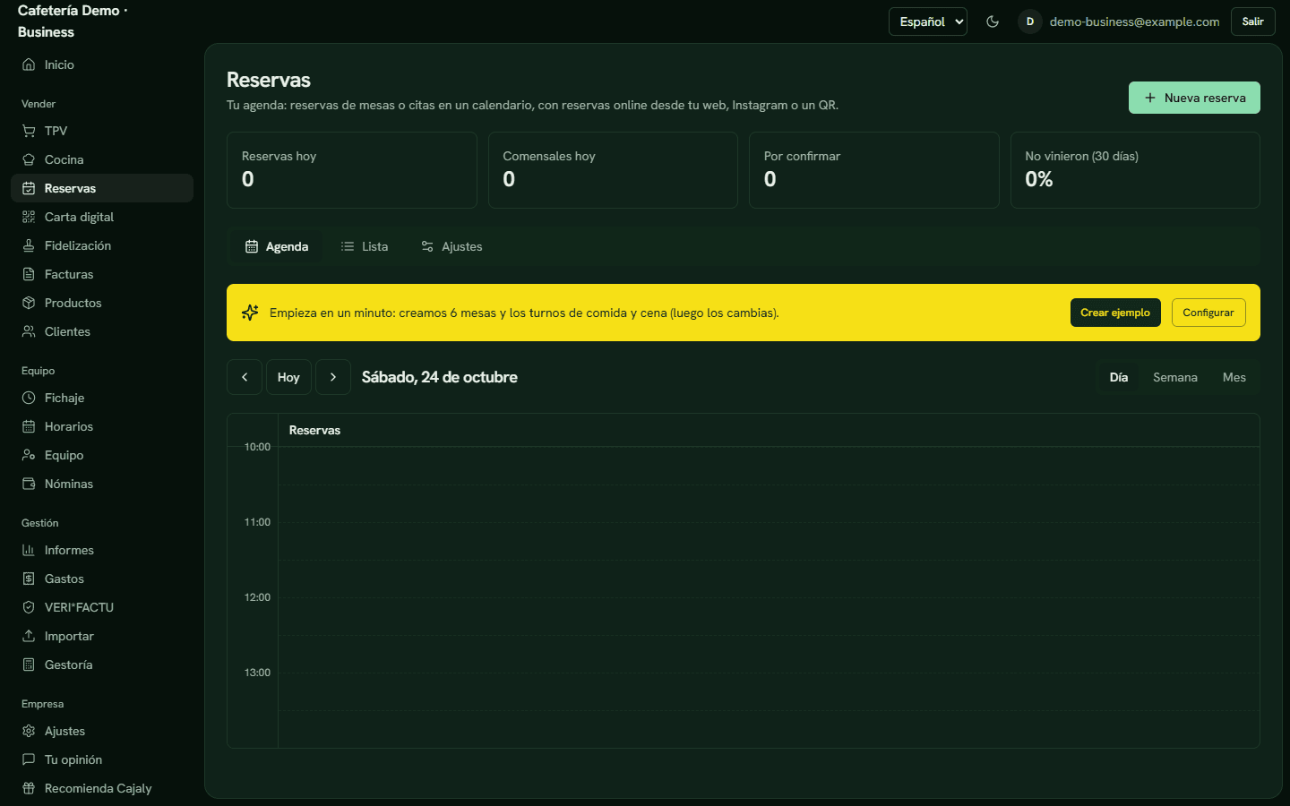The width and height of the screenshot is (1290, 806).
Task: Click Nueva reserva button
Action: pos(1194,98)
